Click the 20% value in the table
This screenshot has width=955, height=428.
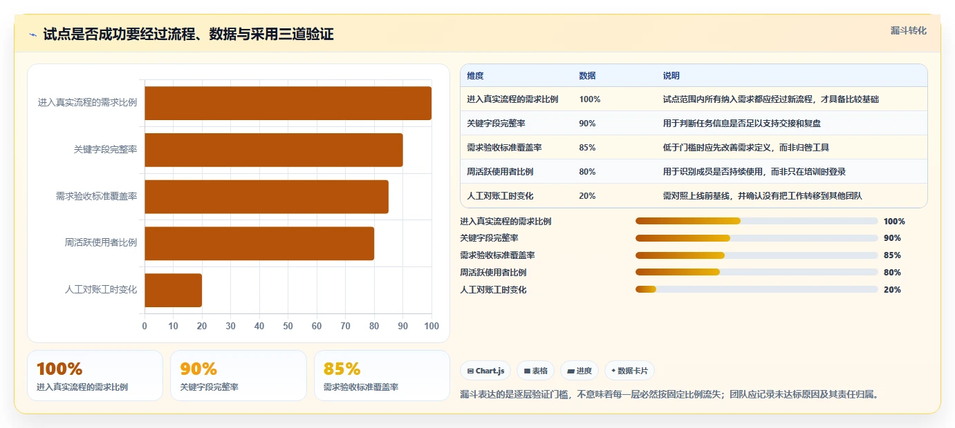pos(587,196)
